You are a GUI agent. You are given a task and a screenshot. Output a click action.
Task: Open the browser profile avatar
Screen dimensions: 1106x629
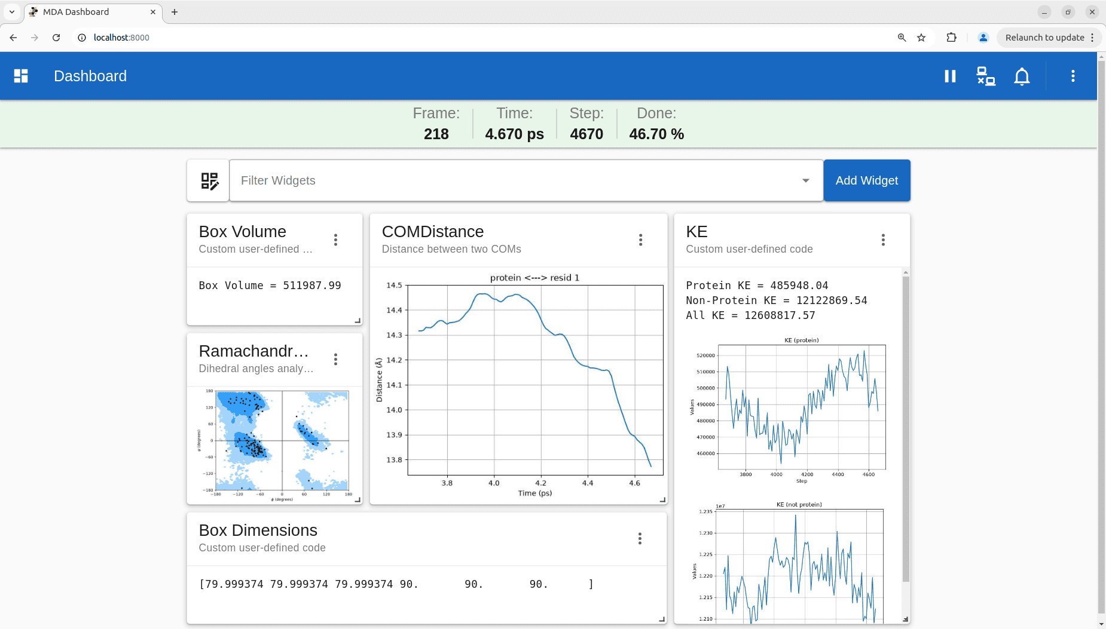click(983, 37)
